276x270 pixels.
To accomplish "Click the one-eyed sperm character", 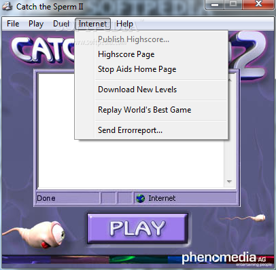I will pyautogui.click(x=34, y=235).
